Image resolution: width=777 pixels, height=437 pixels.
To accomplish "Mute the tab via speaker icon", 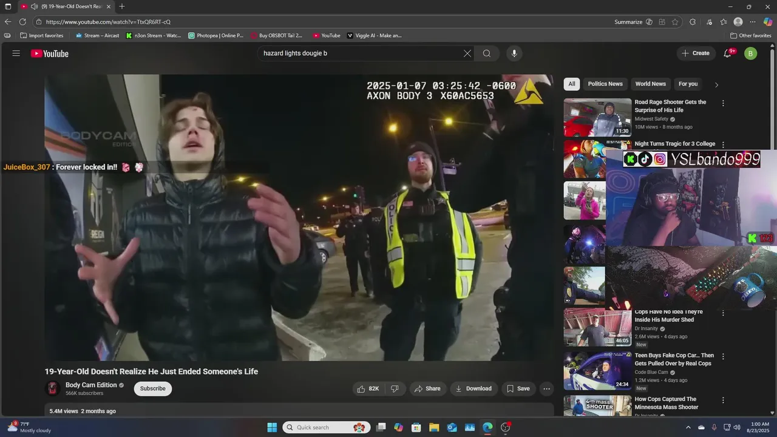I will pos(34,7).
